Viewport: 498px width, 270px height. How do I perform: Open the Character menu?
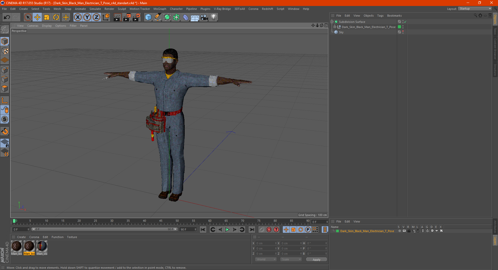coord(176,9)
